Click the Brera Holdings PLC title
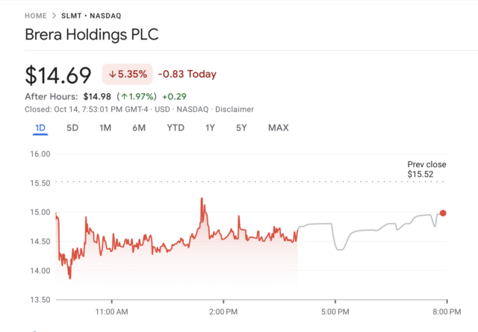478x332 pixels. (x=92, y=36)
